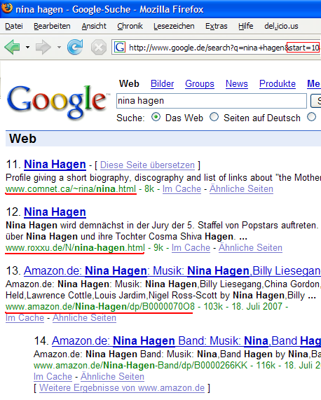321x400 pixels.
Task: Open the Chronik menu
Action: point(130,26)
